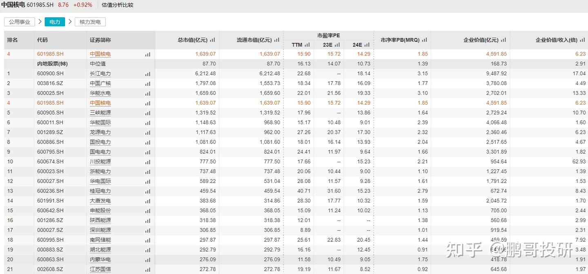Open chart icon in 企业价值(亿元) header
The height and width of the screenshot is (274, 588).
pyautogui.click(x=503, y=40)
